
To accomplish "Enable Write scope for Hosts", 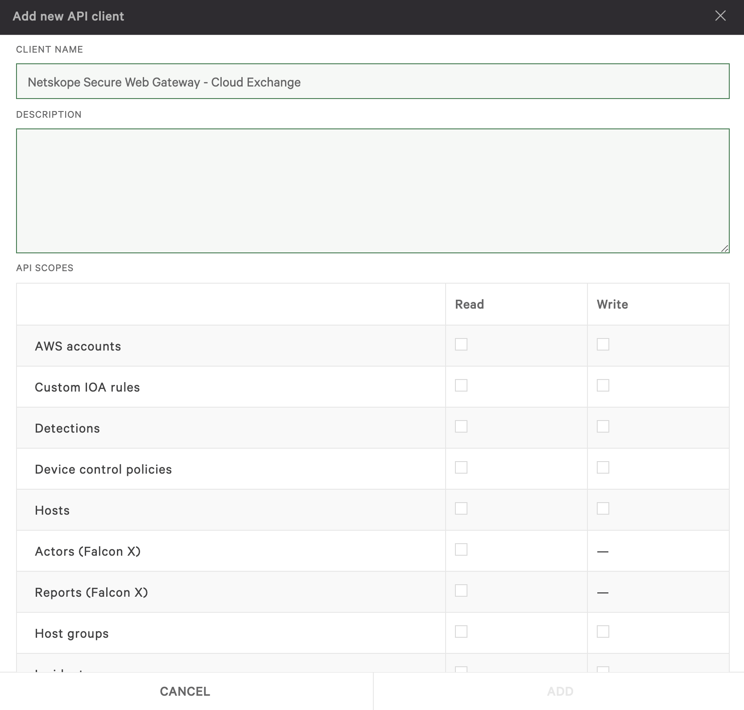I will 603,508.
